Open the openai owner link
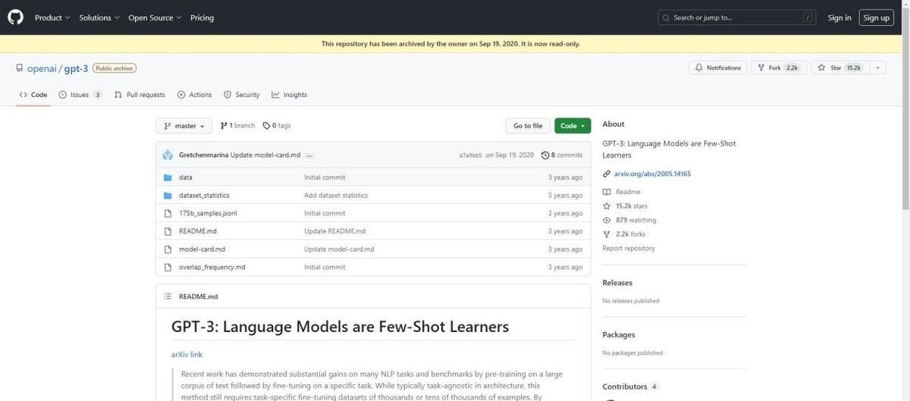The height and width of the screenshot is (401, 910). [x=40, y=68]
